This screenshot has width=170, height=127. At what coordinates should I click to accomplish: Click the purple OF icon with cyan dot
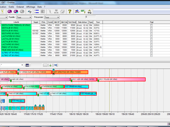16,12
